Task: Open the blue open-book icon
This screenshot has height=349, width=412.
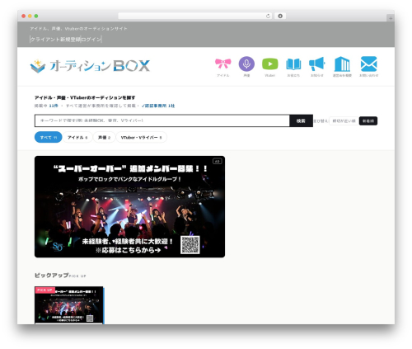Action: (293, 64)
